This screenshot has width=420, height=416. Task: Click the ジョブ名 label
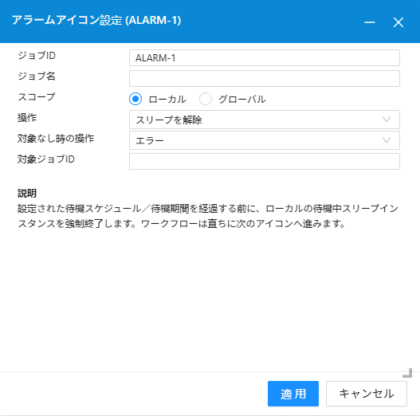tap(37, 76)
